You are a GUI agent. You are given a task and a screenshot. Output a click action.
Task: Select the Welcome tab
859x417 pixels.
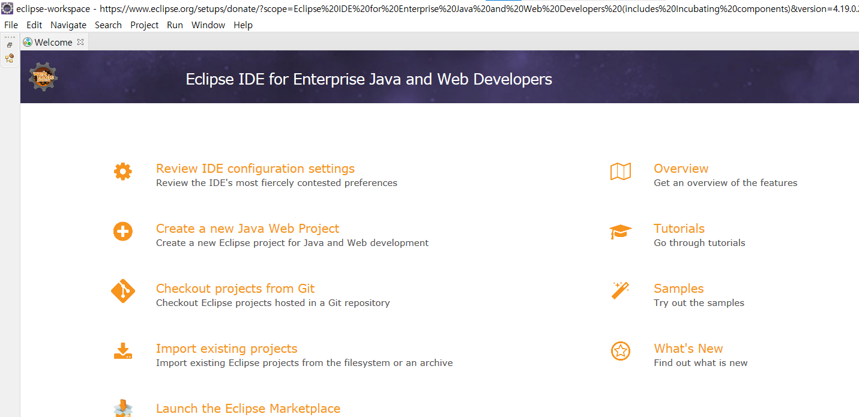53,42
